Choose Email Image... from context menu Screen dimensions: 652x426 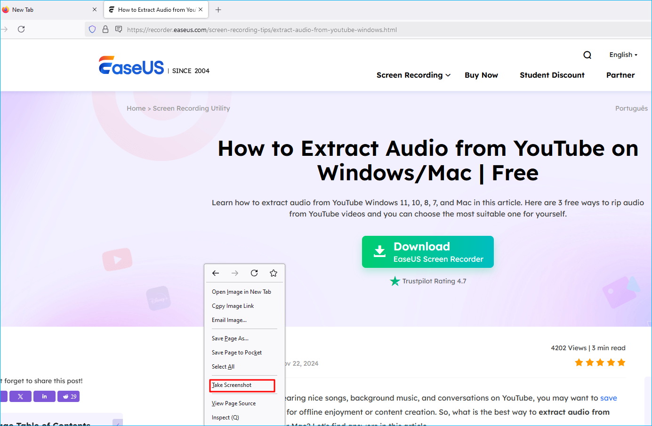tap(229, 320)
